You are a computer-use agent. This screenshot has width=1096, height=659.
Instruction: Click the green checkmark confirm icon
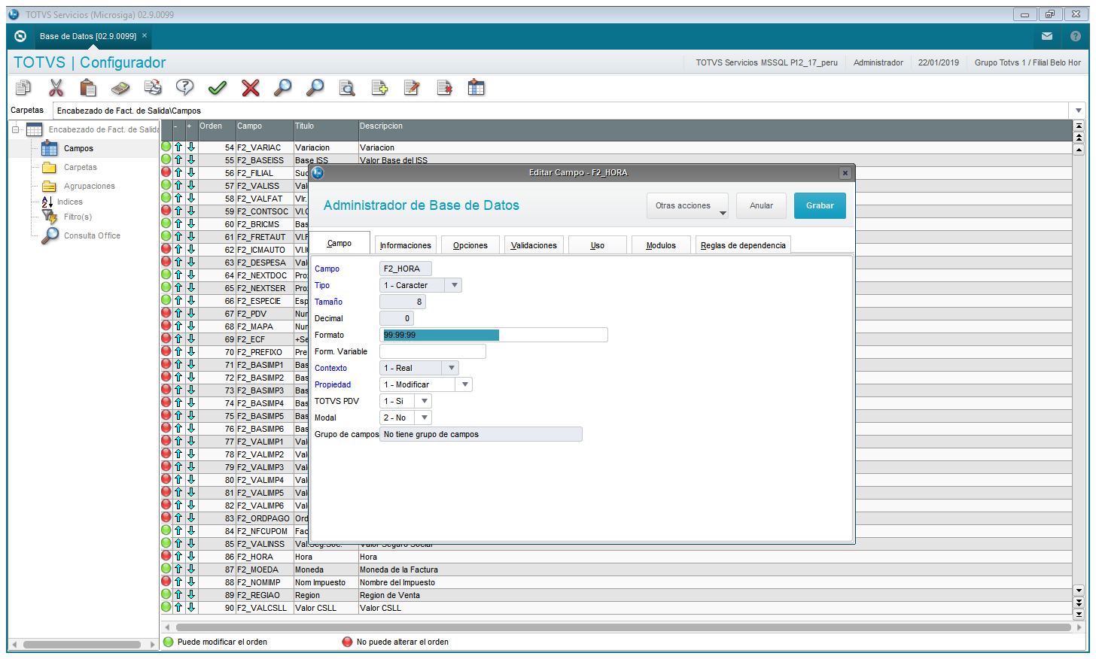click(218, 88)
